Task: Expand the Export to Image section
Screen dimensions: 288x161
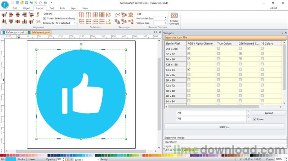Action: point(225,138)
